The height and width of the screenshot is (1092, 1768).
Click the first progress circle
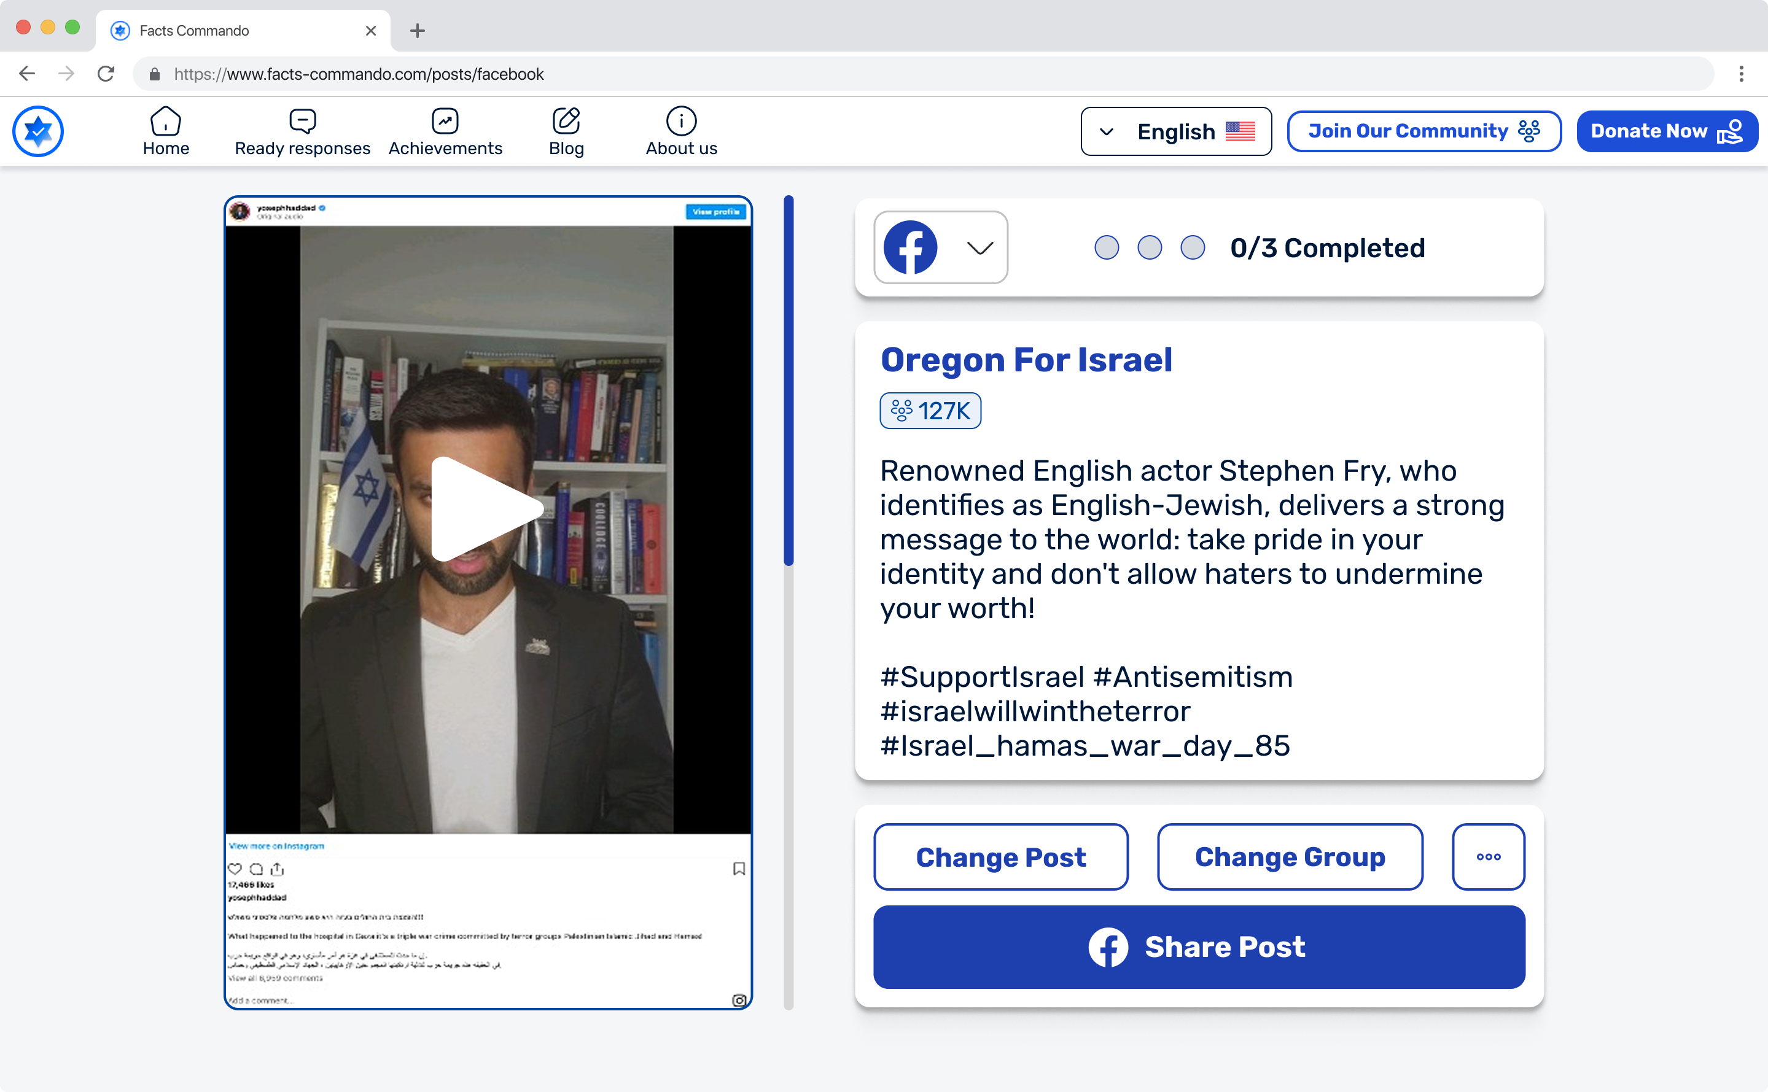coord(1106,248)
